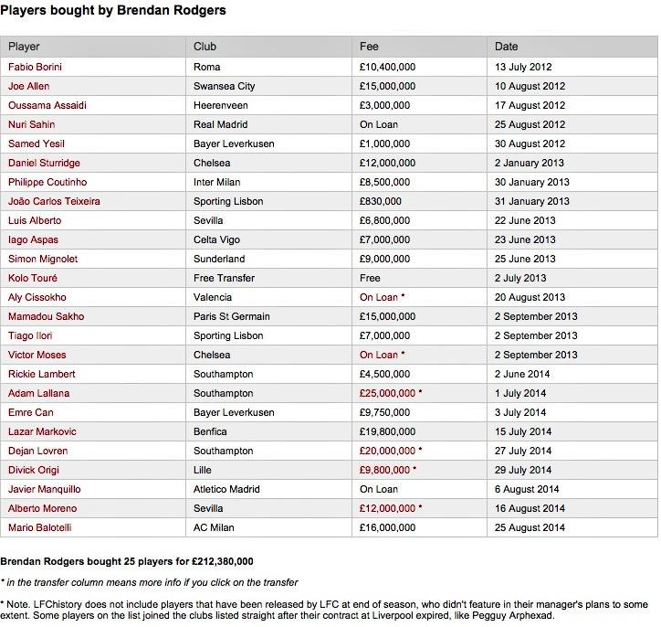Viewport: 661px width, 627px height.
Task: Open Fabio Borini player link
Action: [x=35, y=67]
